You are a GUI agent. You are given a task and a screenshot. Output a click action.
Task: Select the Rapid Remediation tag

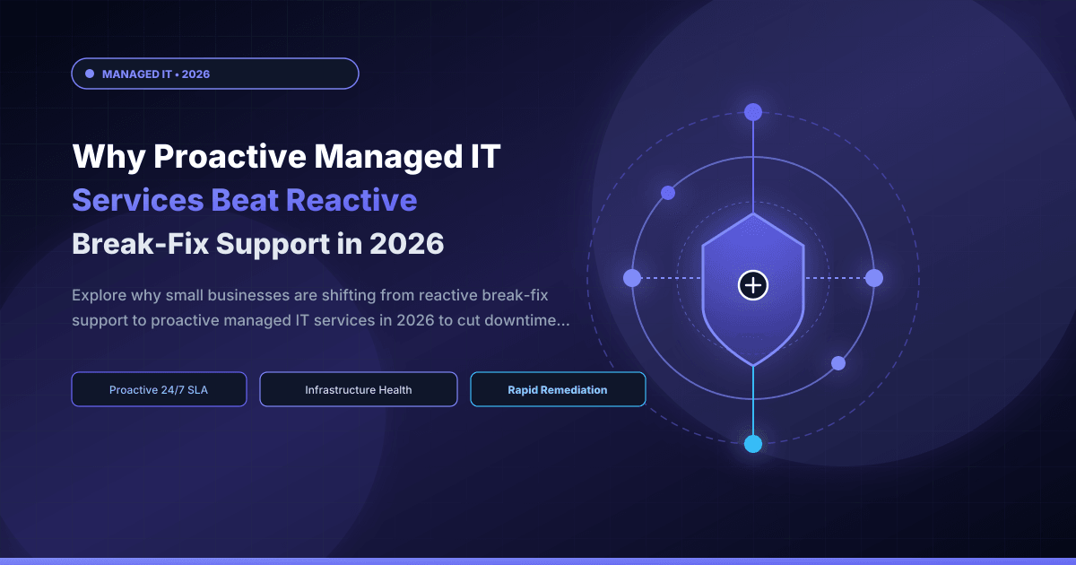(558, 389)
